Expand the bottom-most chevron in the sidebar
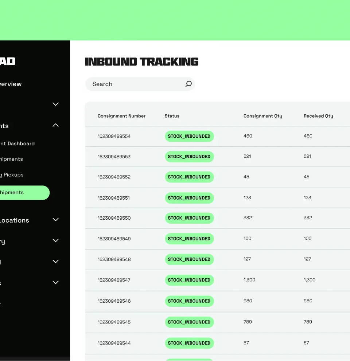The image size is (350, 361). pos(55,282)
